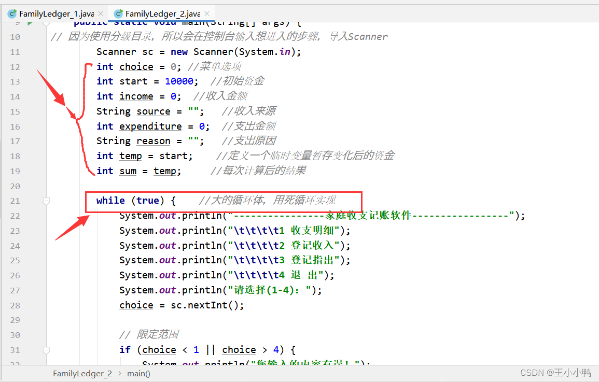Place cursor on 'Scanner sc' declaration
The height and width of the screenshot is (382, 599).
124,51
